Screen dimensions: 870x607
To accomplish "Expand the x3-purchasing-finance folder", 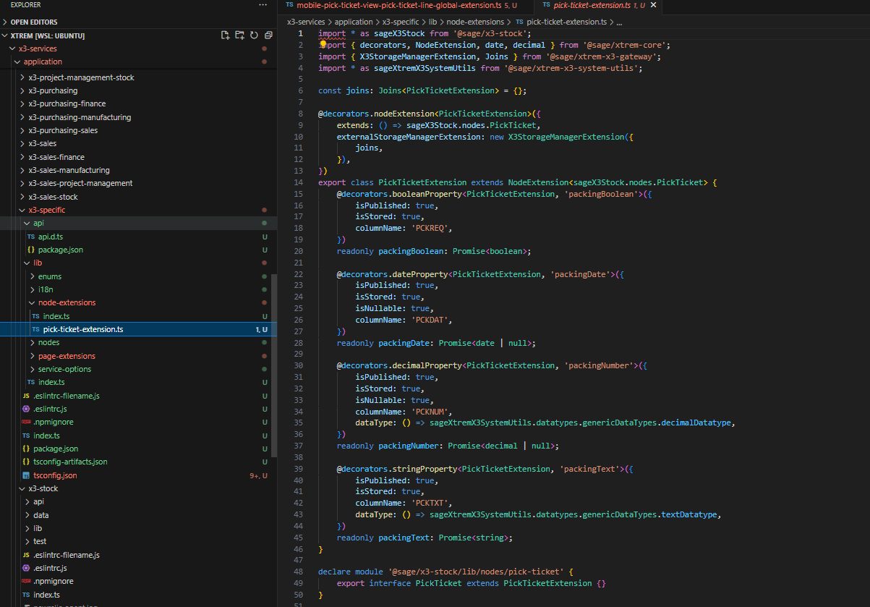I will (x=22, y=103).
